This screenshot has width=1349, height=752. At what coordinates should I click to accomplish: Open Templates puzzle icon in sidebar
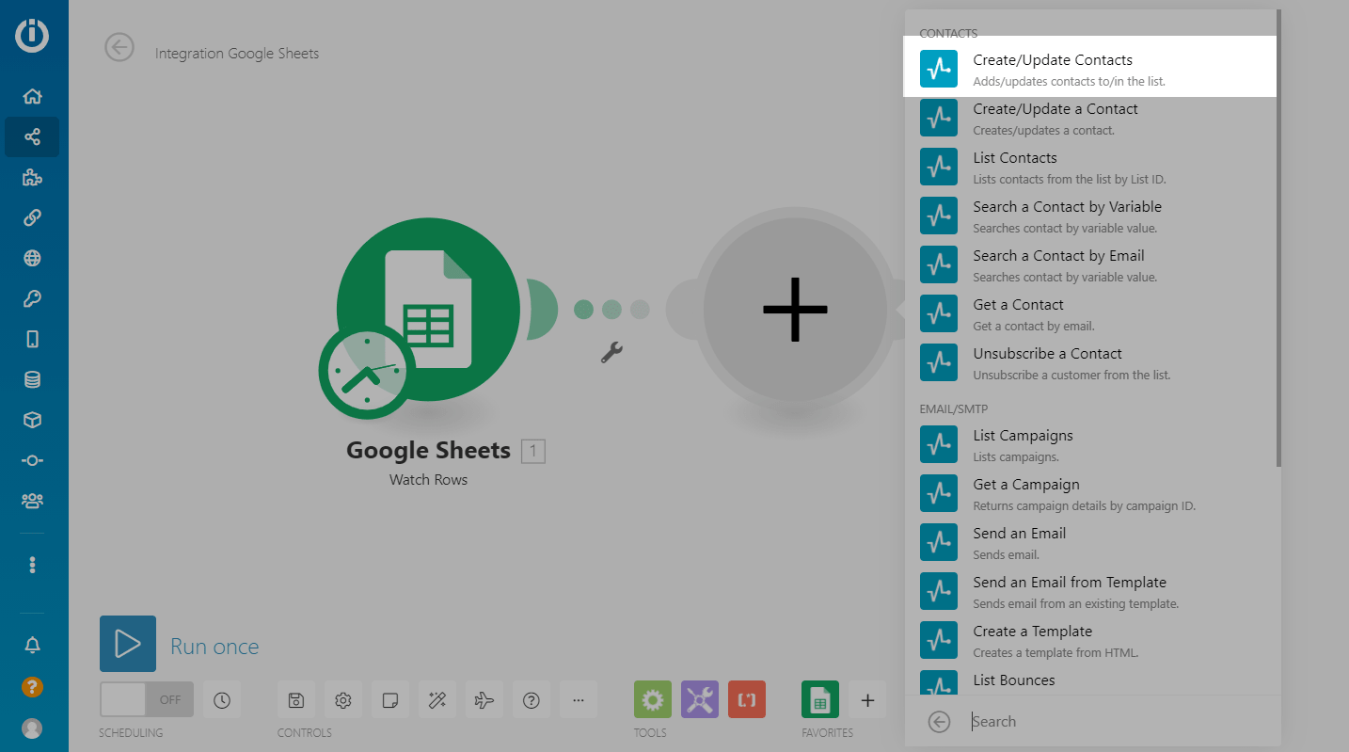(x=32, y=178)
